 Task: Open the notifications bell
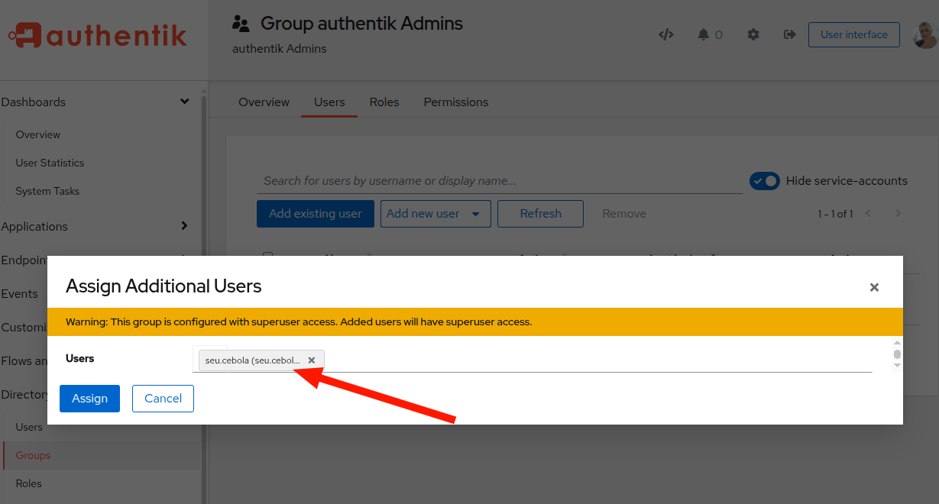click(704, 34)
